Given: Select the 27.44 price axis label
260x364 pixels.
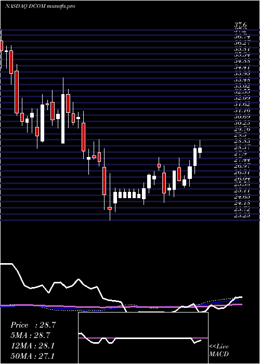Looking at the screenshot, I should click(242, 160).
